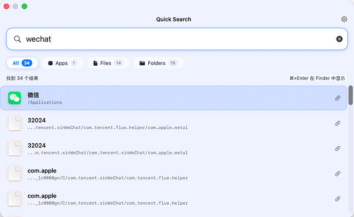The height and width of the screenshot is (217, 354).
Task: Select 32024 title above ...m.tencent.xinWeChat path
Action: click(36, 145)
